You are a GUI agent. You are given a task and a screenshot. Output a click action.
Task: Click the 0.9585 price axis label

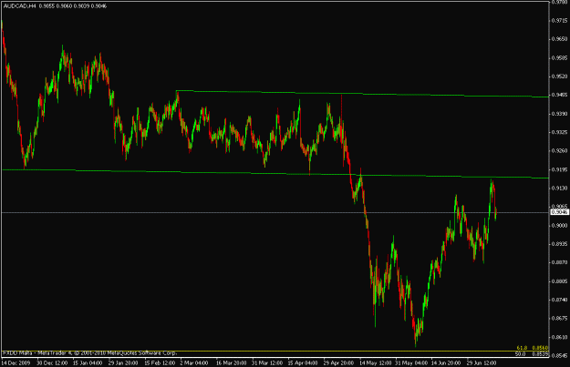coord(560,57)
